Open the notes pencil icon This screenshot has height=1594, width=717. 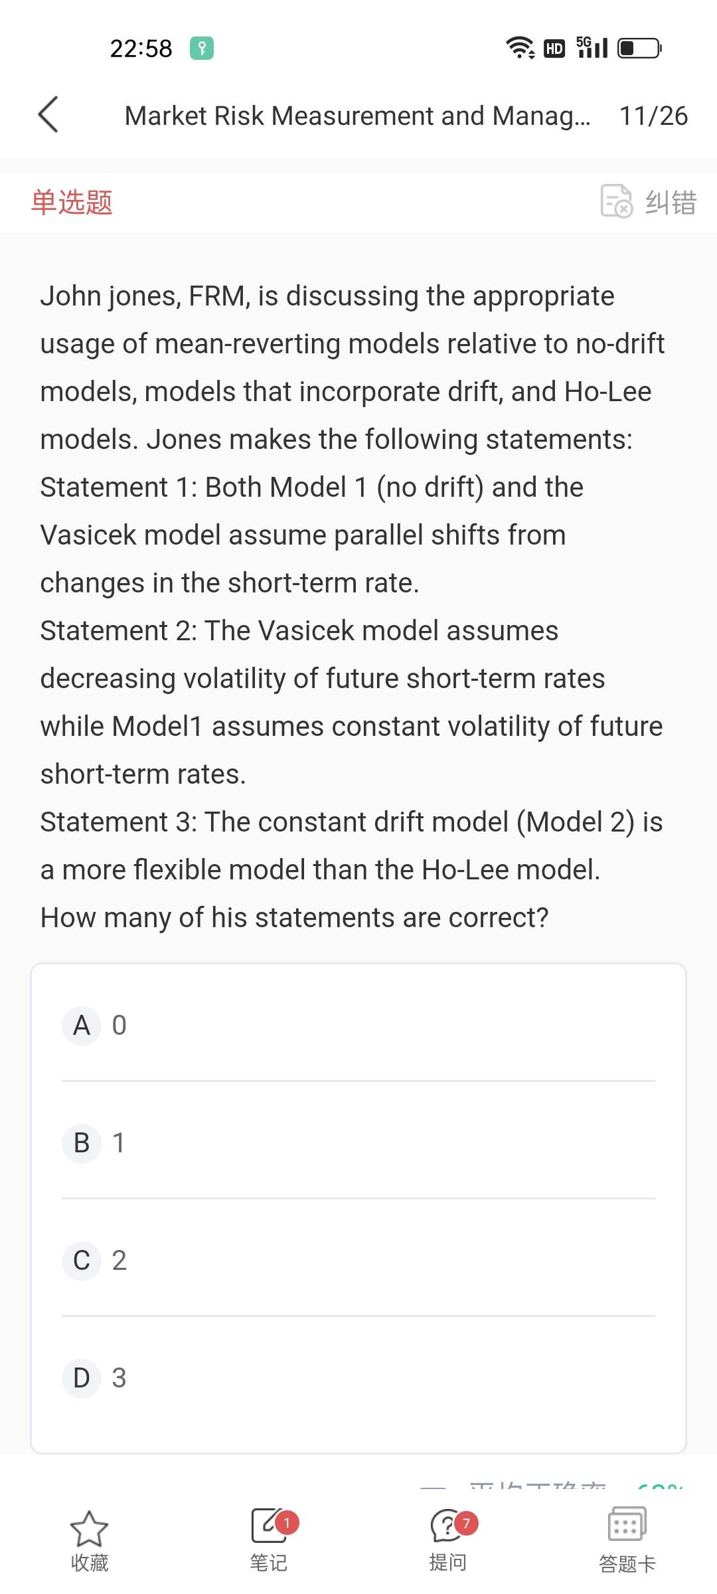click(268, 1526)
